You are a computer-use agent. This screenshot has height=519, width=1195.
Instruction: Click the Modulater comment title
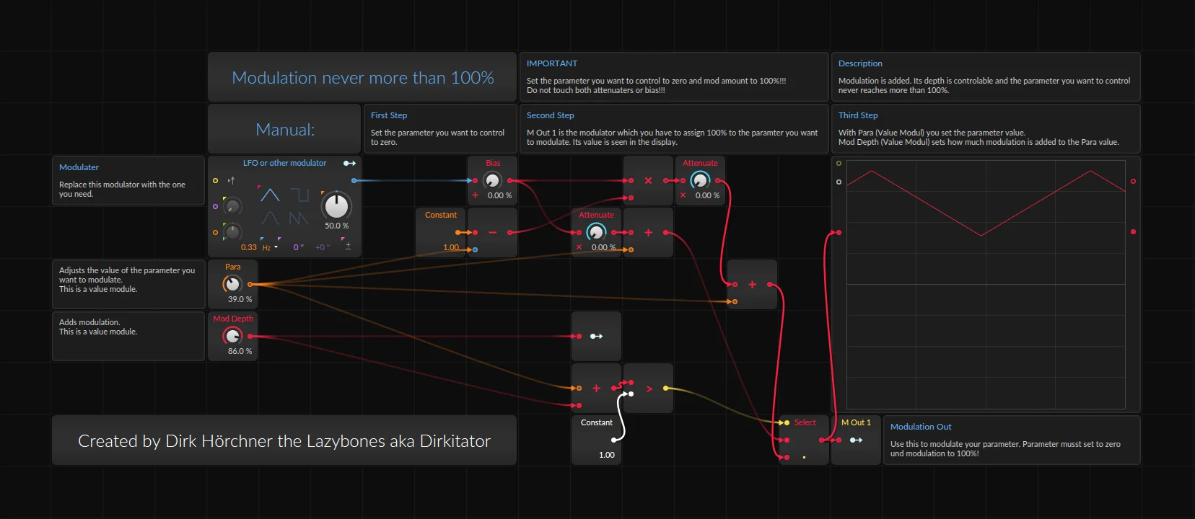79,167
